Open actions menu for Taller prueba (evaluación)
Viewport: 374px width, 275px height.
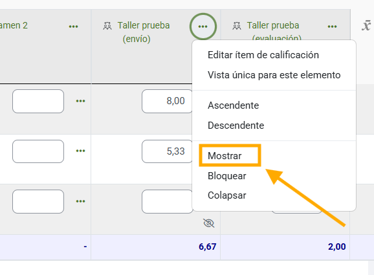click(332, 27)
